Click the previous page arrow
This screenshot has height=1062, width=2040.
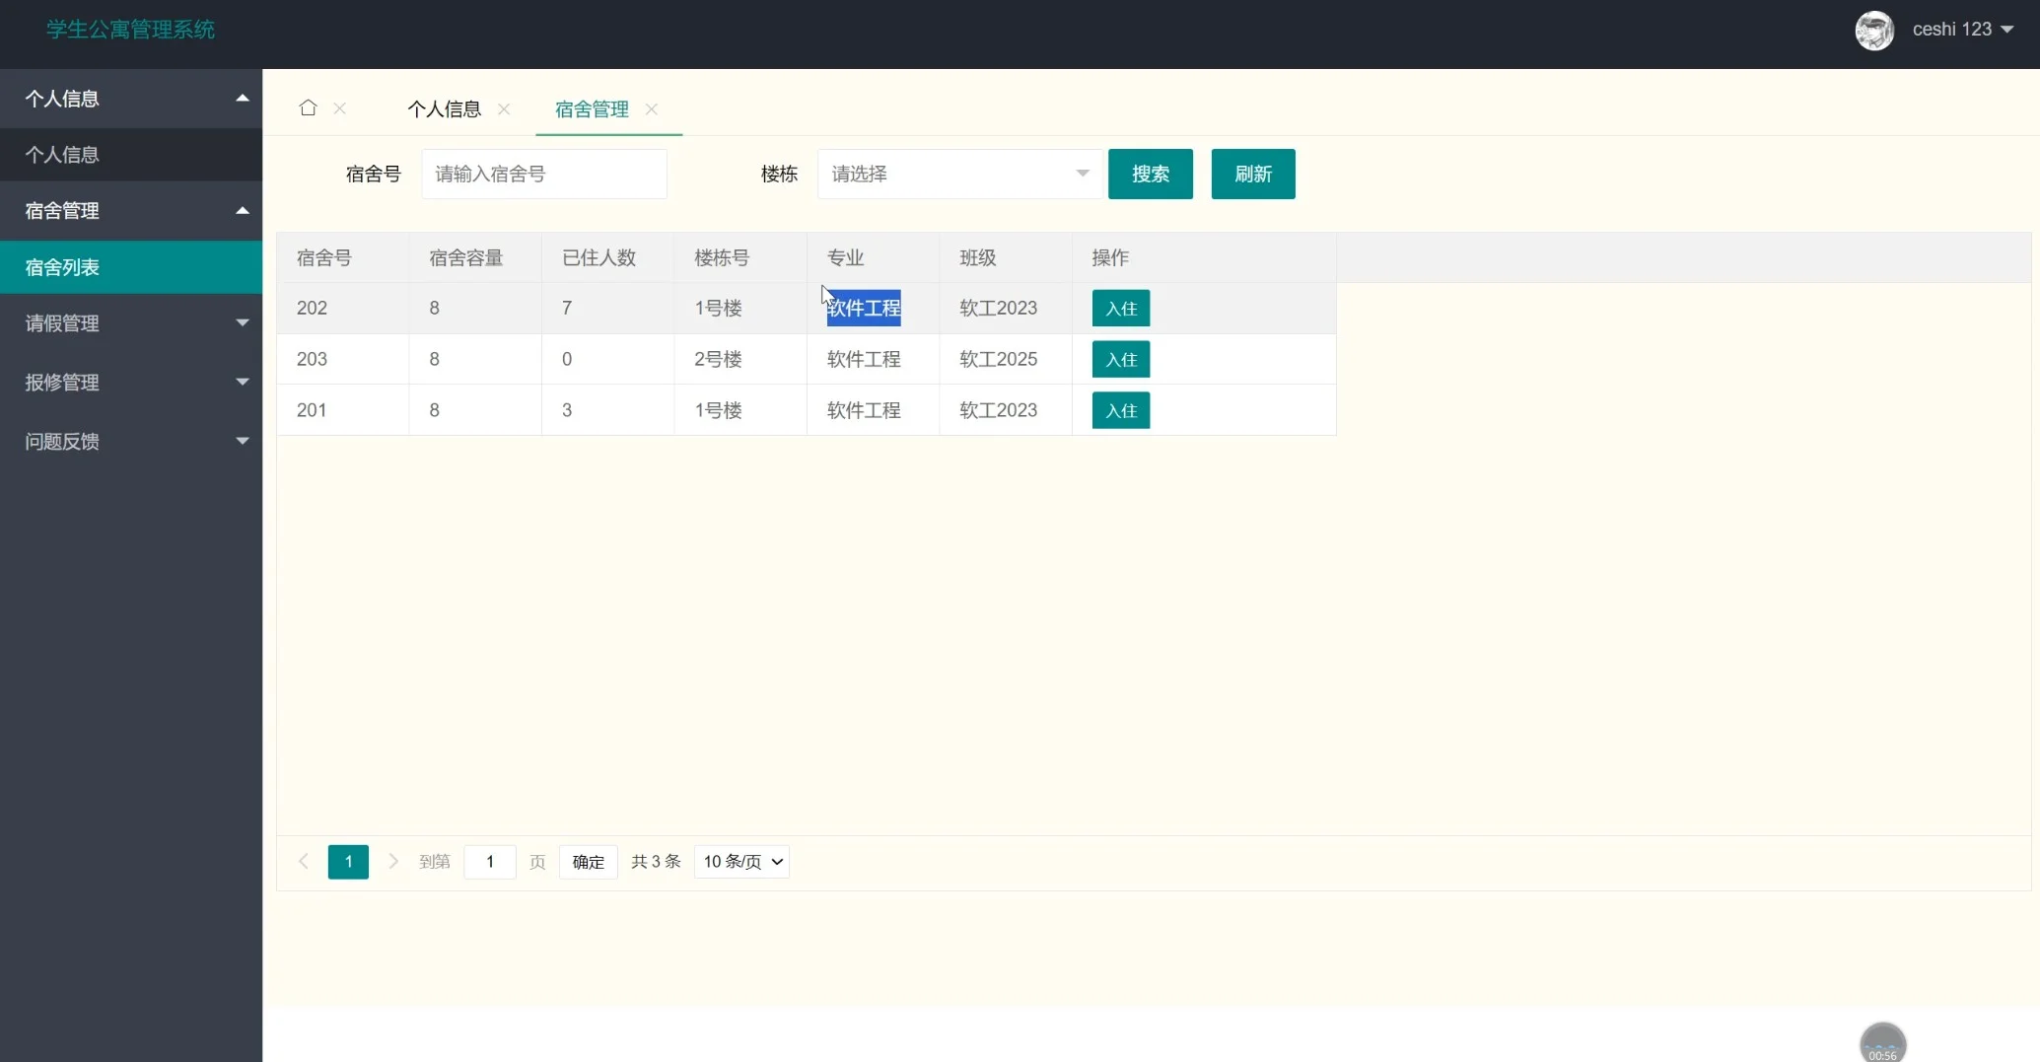303,861
